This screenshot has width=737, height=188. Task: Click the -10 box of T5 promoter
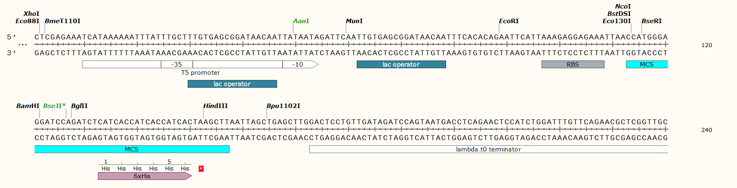point(298,65)
